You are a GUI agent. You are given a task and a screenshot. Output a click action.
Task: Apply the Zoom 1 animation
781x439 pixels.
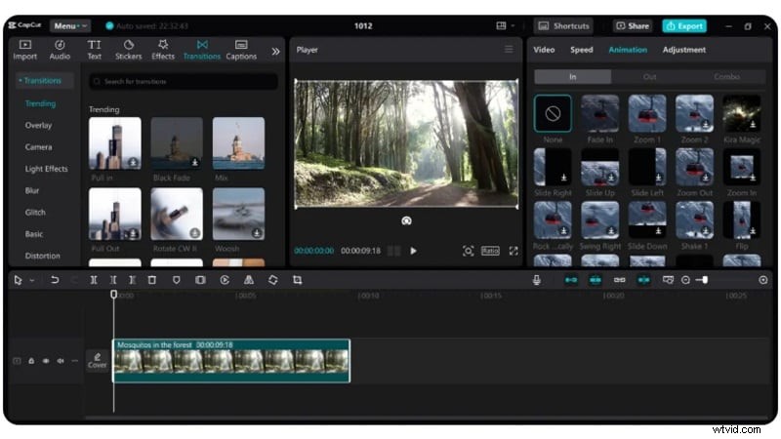[647, 114]
